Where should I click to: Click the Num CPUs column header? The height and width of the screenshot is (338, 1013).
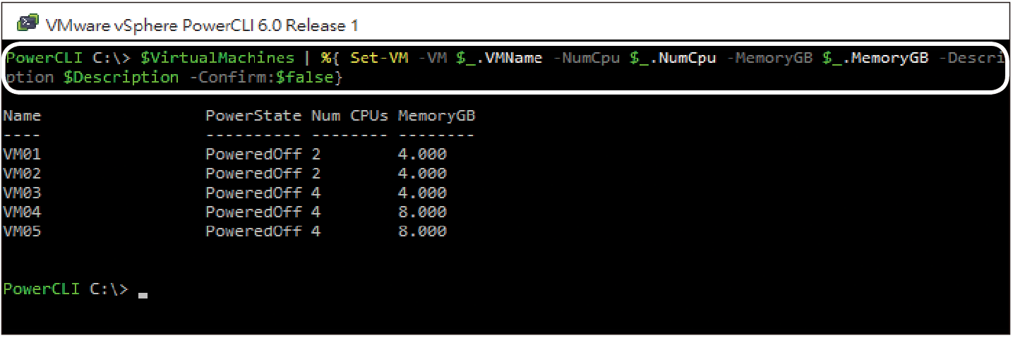(x=350, y=116)
